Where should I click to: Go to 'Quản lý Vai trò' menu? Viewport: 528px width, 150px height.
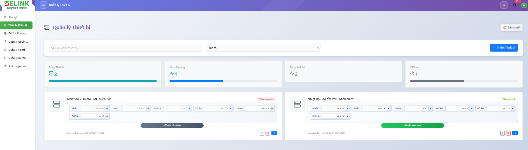pyautogui.click(x=17, y=50)
